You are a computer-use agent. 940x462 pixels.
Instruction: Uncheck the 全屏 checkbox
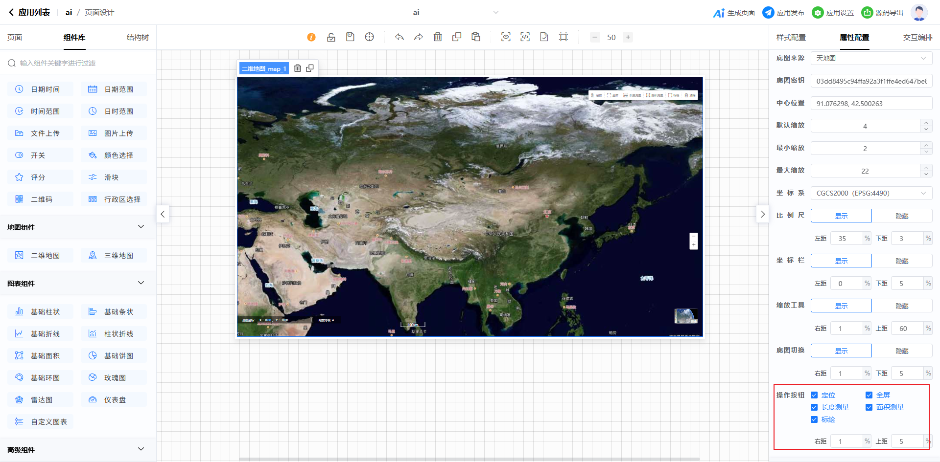click(x=869, y=395)
